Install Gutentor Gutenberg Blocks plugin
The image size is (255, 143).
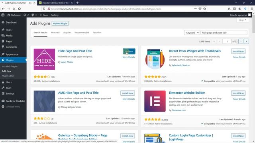click(127, 136)
